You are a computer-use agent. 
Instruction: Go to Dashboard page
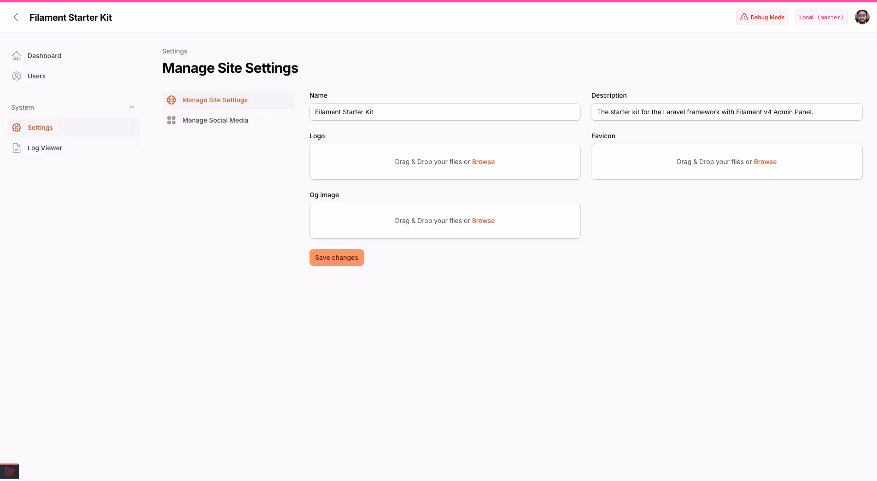tap(74, 56)
